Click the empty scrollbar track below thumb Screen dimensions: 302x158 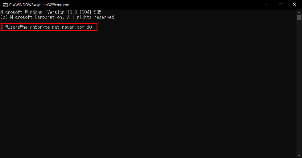(299, 87)
